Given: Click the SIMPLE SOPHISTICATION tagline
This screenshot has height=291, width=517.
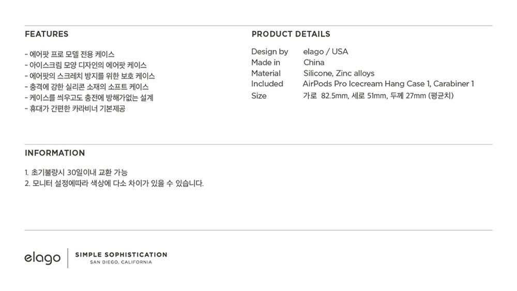Looking at the screenshot, I should [x=121, y=254].
